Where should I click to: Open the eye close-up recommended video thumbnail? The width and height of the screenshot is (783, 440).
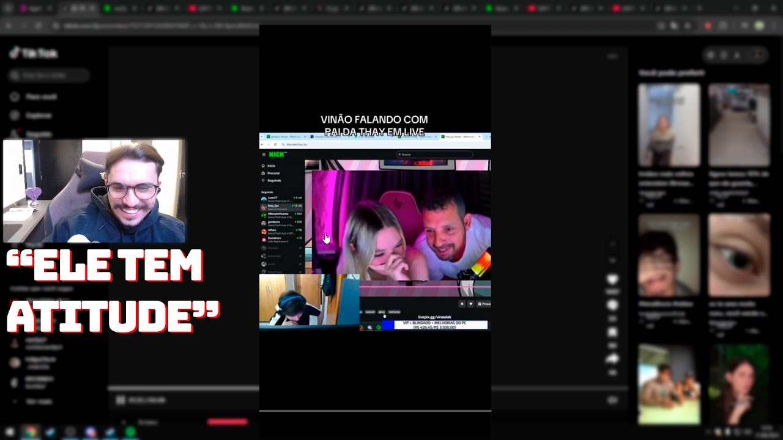tap(739, 255)
